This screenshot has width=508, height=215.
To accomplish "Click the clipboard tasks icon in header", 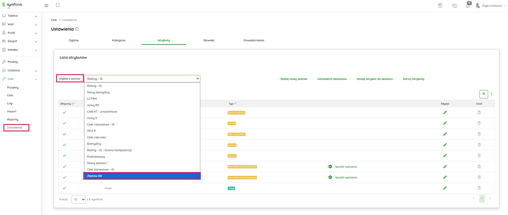I will pos(440,6).
